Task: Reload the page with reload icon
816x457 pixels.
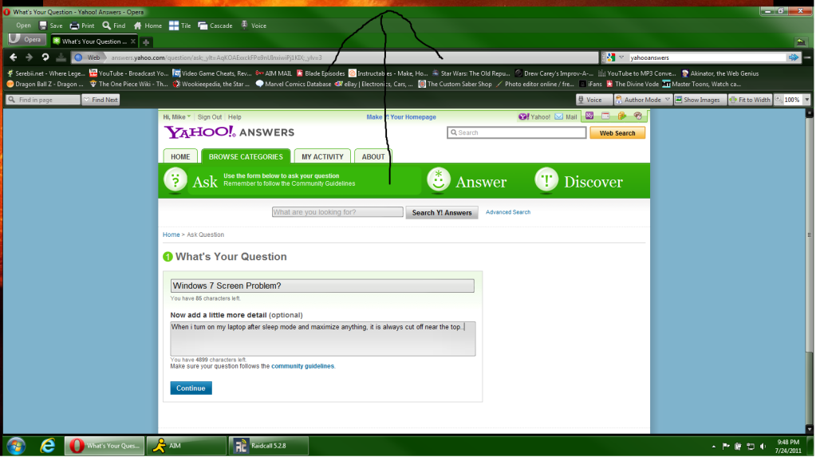Action: click(45, 57)
